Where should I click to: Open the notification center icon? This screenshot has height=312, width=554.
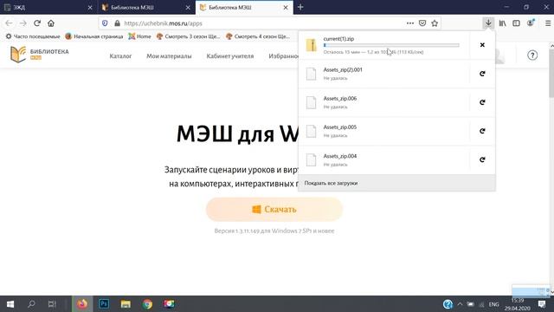point(542,304)
